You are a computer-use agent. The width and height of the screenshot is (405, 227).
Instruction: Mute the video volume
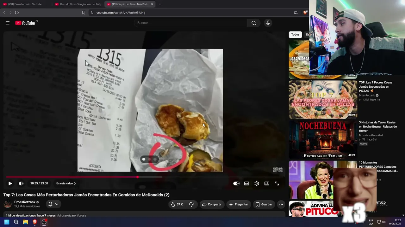21,183
